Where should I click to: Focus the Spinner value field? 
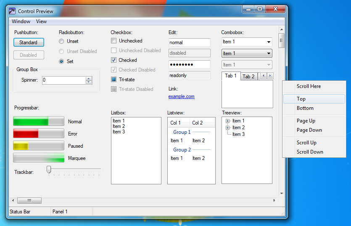[64, 80]
